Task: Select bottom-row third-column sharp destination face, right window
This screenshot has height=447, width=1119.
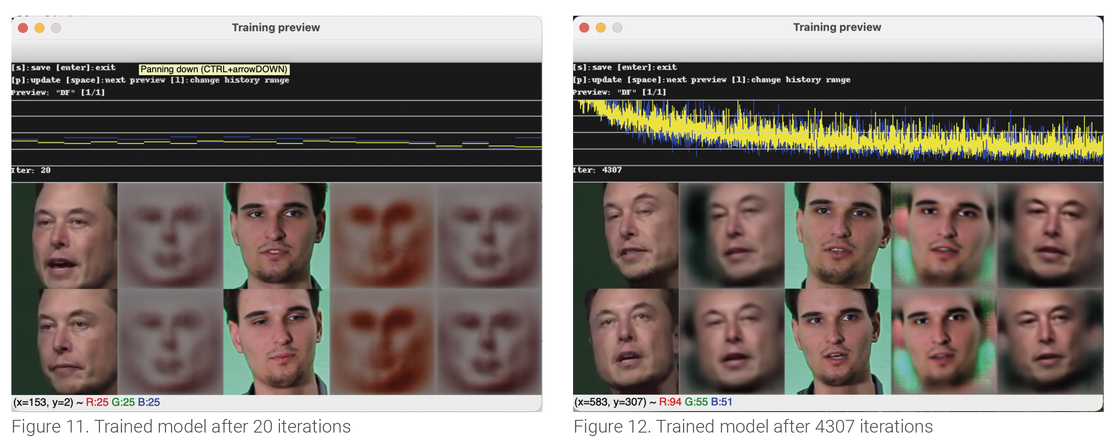Action: pos(838,341)
